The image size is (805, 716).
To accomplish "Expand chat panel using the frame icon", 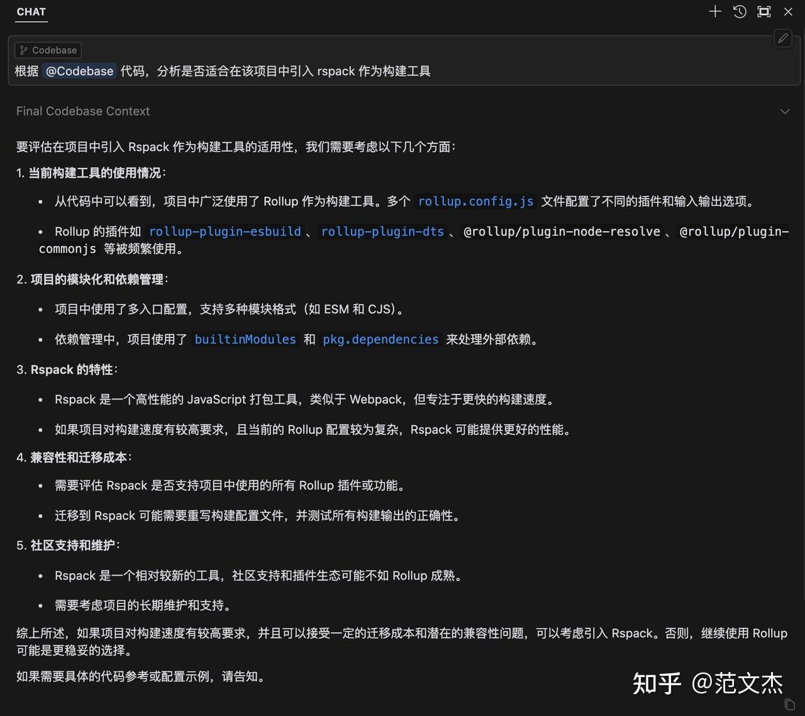I will (x=763, y=11).
